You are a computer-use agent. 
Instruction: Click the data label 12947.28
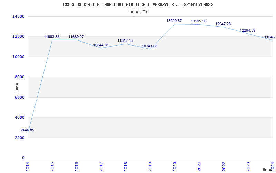point(223,24)
